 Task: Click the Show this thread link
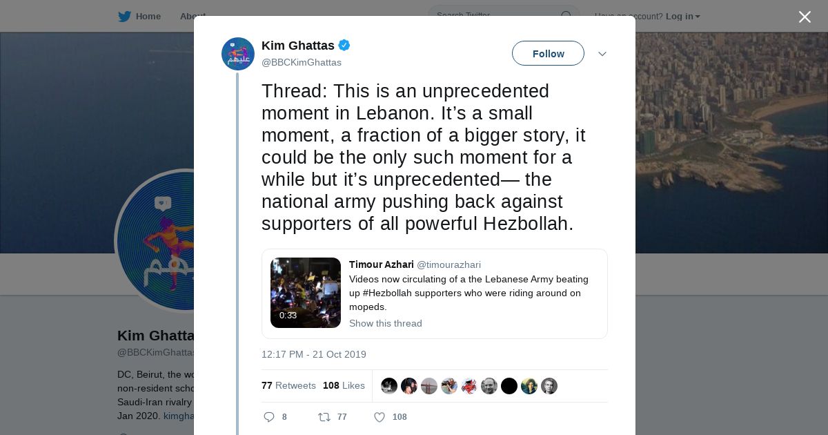pos(385,323)
